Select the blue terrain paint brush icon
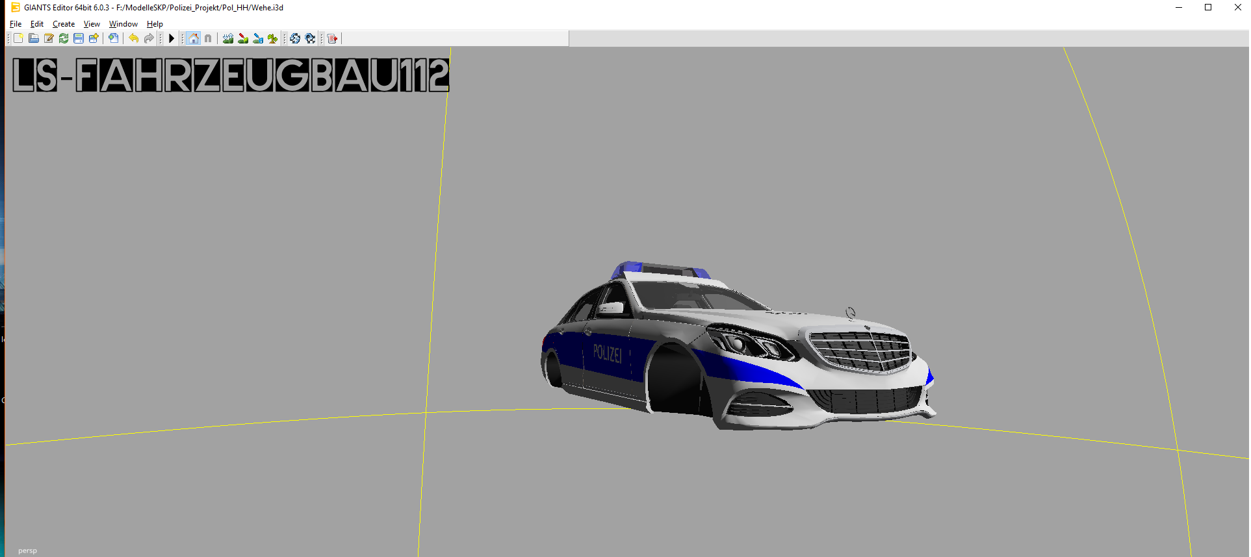1251x557 pixels. [258, 38]
